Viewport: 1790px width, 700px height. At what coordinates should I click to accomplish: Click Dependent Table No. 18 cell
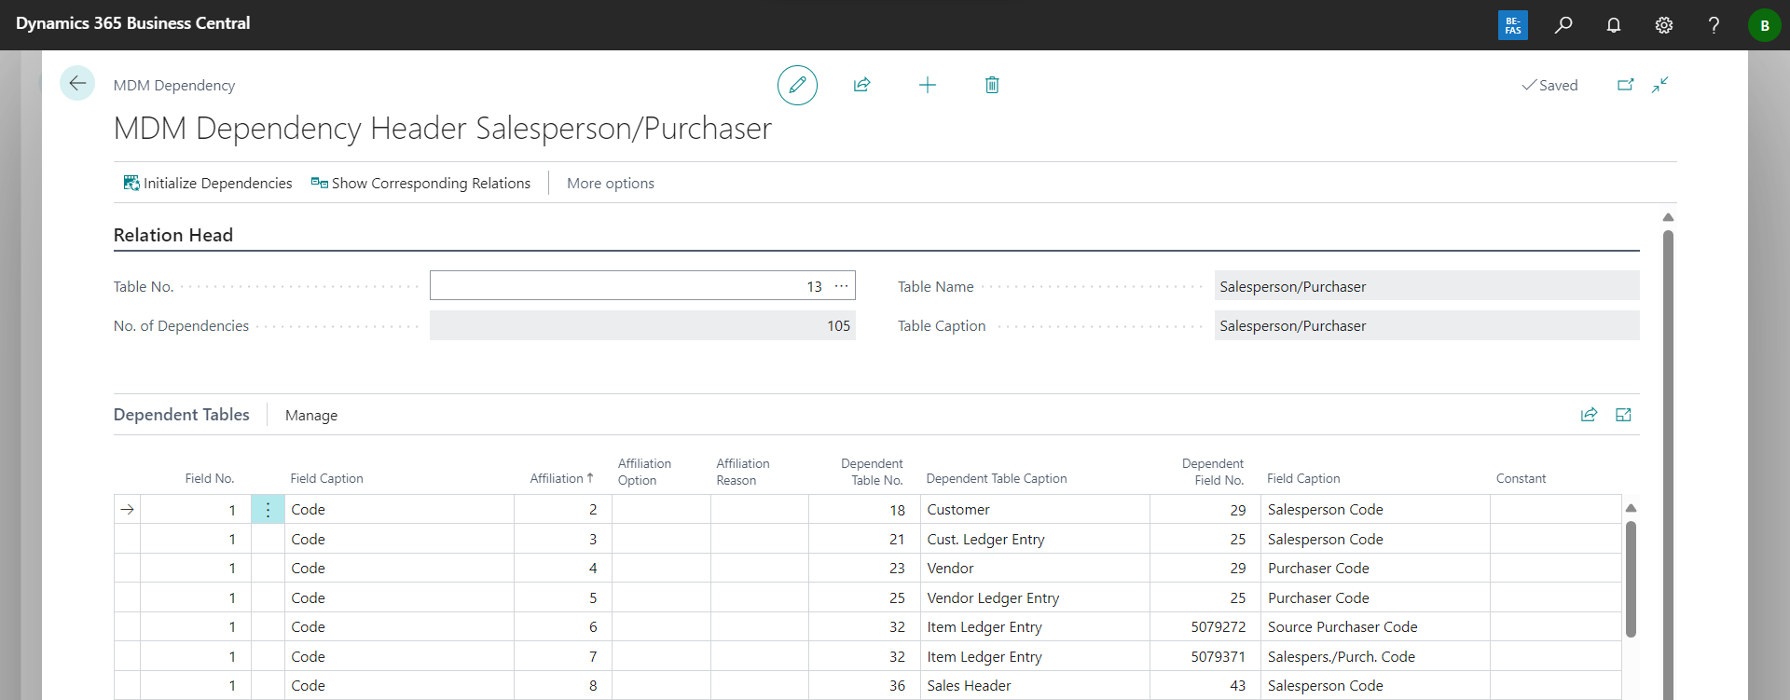[x=864, y=510]
